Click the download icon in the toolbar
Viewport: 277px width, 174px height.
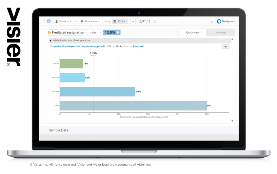pos(212,21)
